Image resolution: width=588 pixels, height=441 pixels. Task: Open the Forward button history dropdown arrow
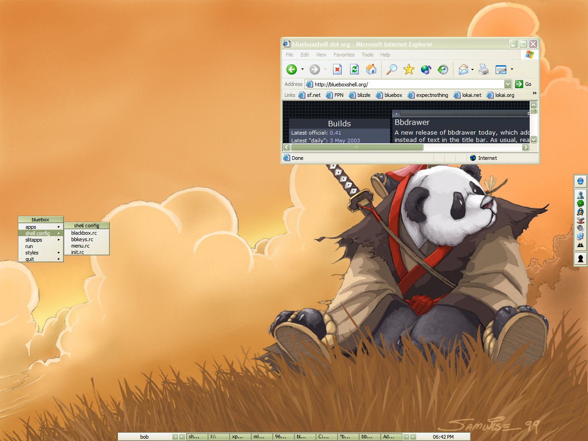point(325,69)
